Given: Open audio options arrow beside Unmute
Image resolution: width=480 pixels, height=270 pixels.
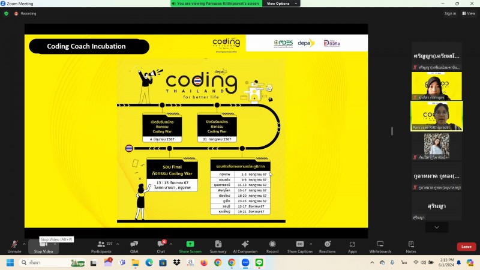Looking at the screenshot, I should coord(24,244).
